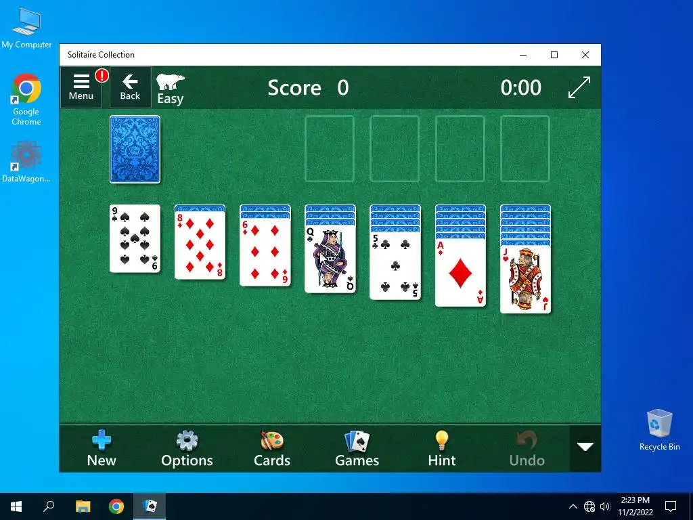Open the Recycle Bin on desktop
Image resolution: width=693 pixels, height=520 pixels.
click(x=659, y=430)
